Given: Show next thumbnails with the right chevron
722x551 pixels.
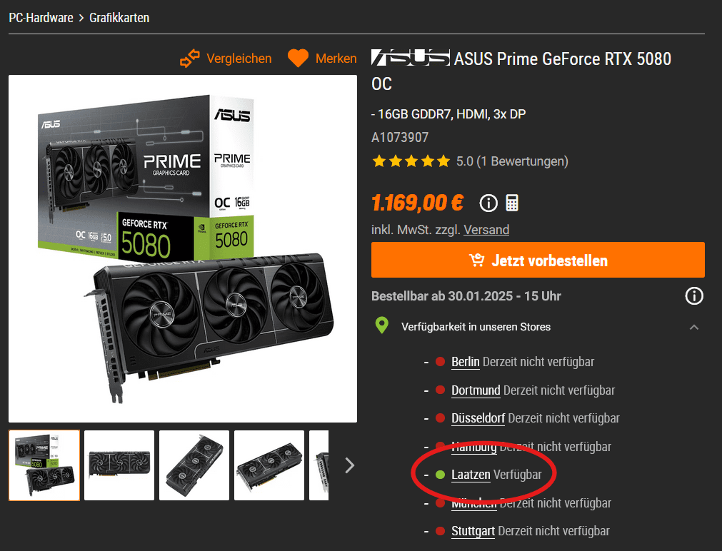Looking at the screenshot, I should (x=350, y=465).
